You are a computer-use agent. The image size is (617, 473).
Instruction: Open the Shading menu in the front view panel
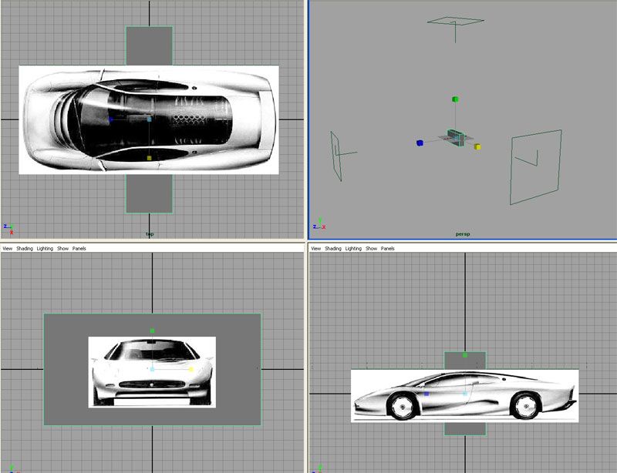25,249
